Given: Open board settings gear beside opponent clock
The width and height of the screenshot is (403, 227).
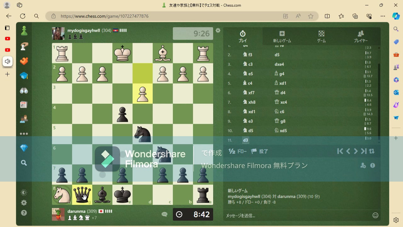Looking at the screenshot, I should click(x=218, y=30).
